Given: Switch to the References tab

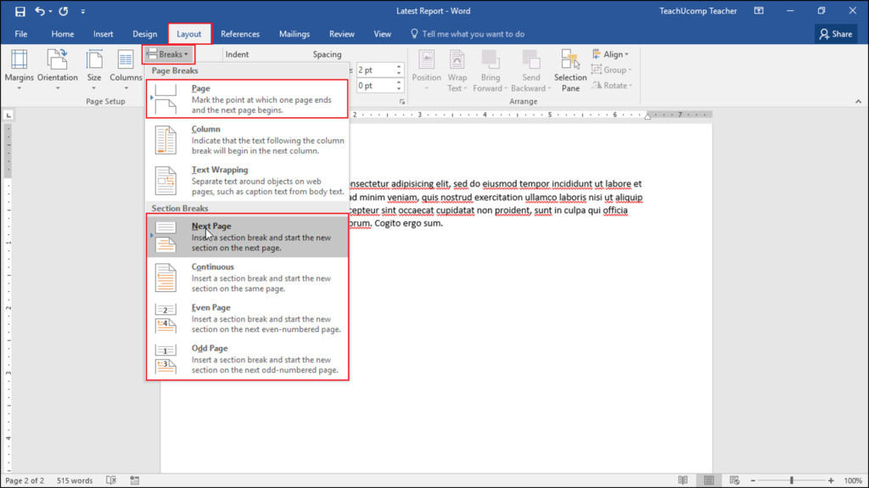Looking at the screenshot, I should pos(240,34).
